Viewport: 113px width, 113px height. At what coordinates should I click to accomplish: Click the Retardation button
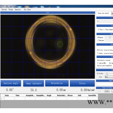(57, 83)
